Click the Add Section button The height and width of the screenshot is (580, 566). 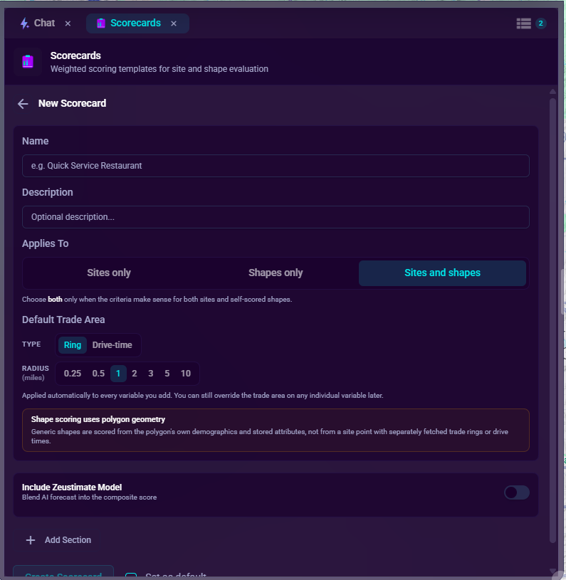[58, 540]
